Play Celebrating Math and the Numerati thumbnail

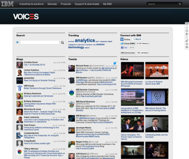[157, 124]
